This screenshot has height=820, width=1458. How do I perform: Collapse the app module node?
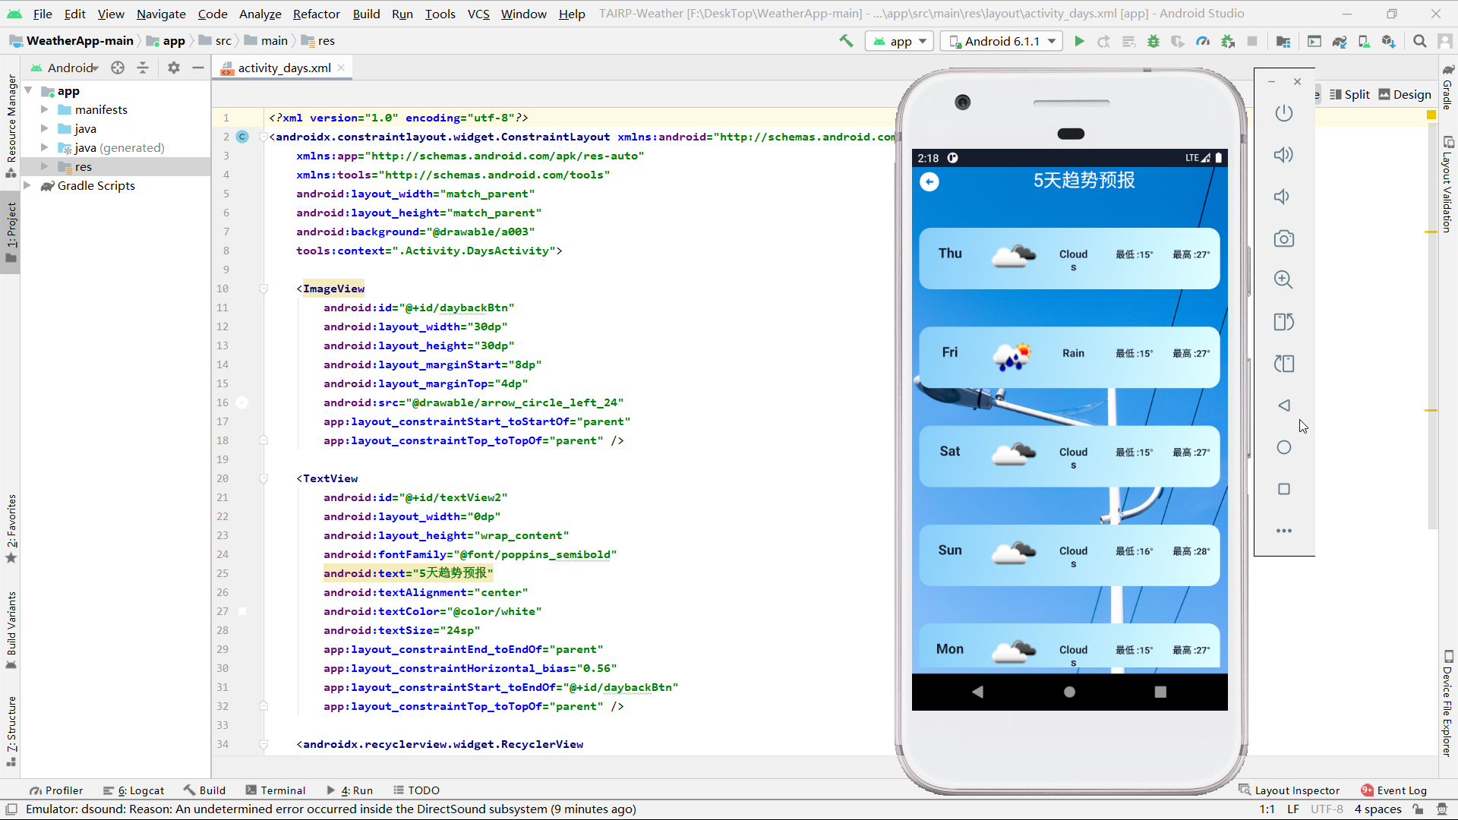[28, 90]
